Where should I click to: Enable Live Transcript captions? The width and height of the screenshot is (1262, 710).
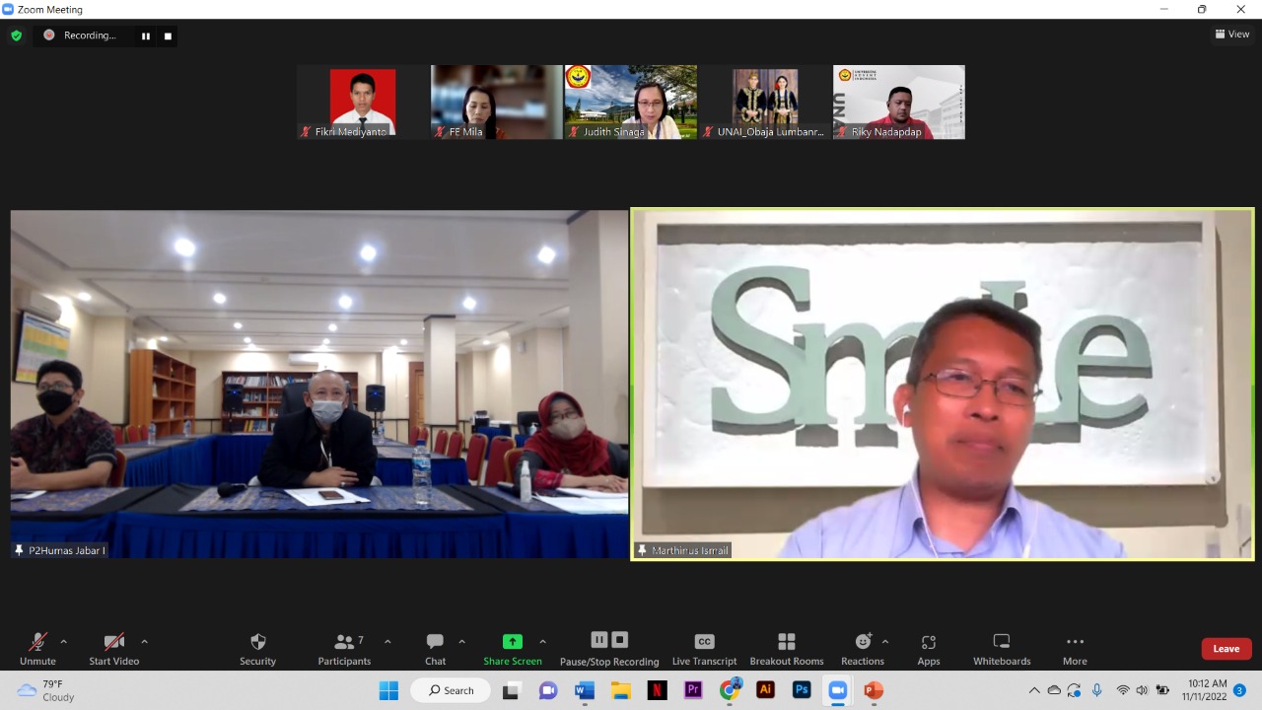click(x=704, y=647)
